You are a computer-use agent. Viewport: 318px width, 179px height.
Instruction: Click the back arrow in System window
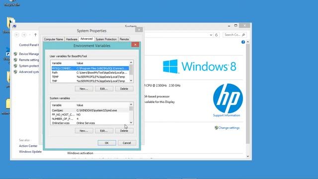point(17,35)
